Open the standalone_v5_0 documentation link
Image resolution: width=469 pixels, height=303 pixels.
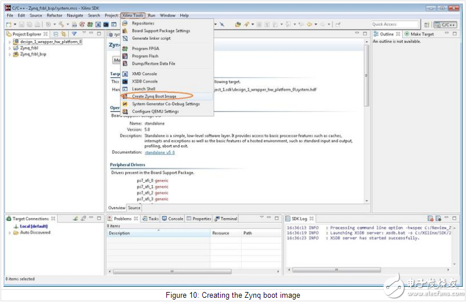click(x=159, y=153)
